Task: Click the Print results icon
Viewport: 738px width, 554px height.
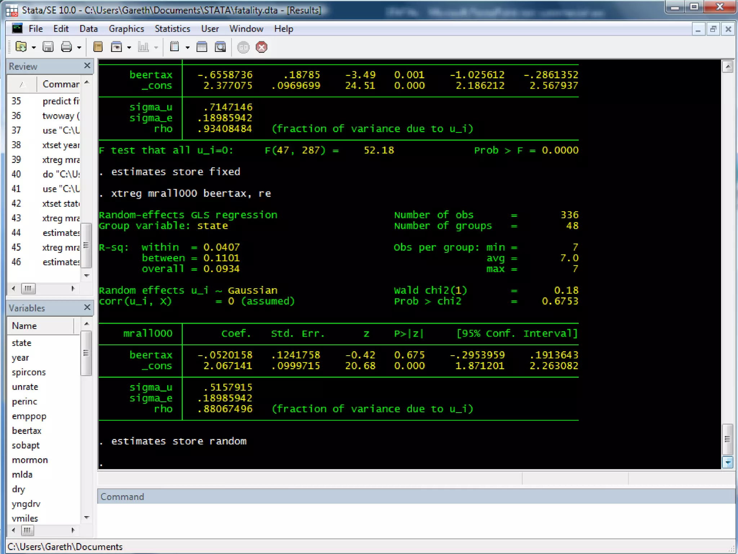Action: [66, 47]
